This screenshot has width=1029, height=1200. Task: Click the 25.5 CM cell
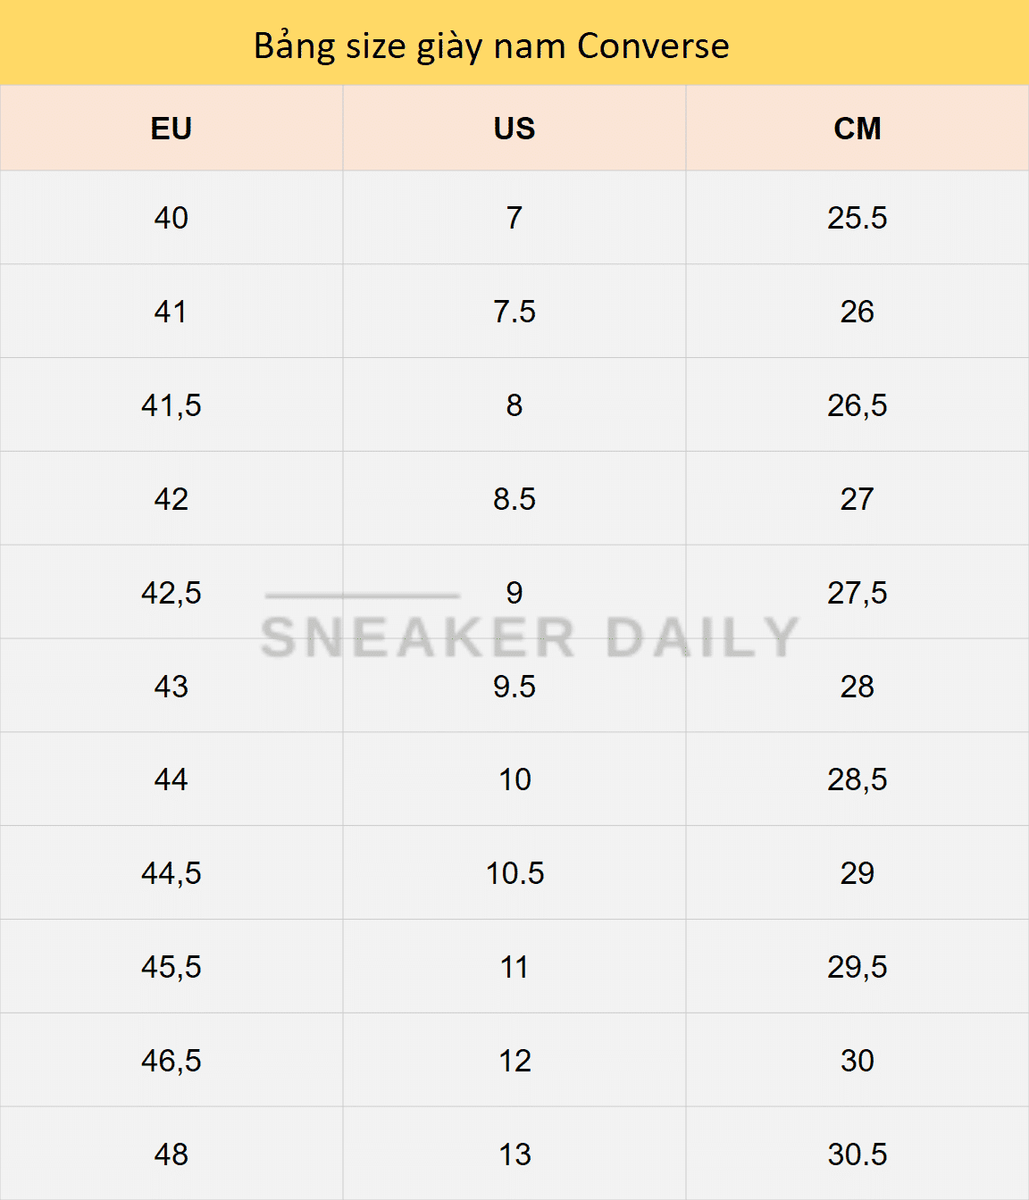pyautogui.click(x=857, y=218)
